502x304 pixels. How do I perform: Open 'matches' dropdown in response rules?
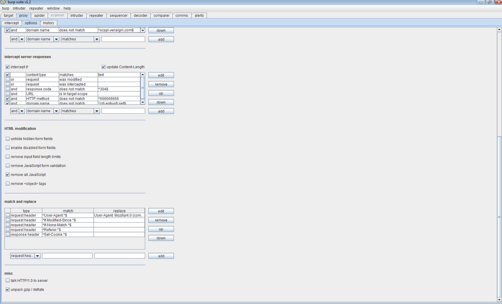(97, 111)
